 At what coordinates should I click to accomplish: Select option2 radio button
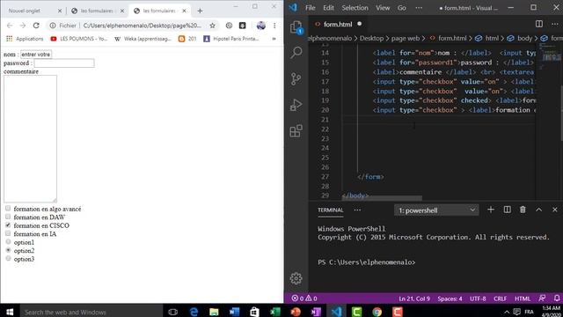click(x=8, y=250)
